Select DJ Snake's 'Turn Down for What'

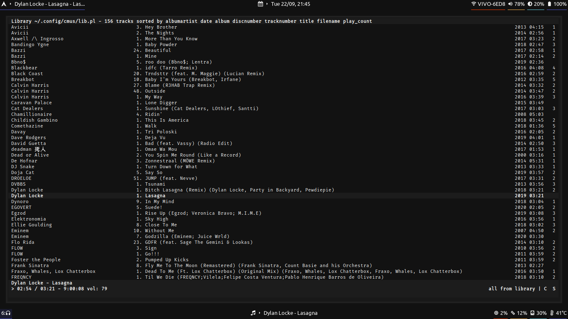tap(284, 167)
